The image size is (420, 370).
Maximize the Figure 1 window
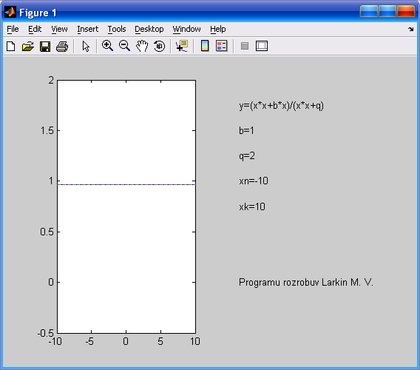387,11
